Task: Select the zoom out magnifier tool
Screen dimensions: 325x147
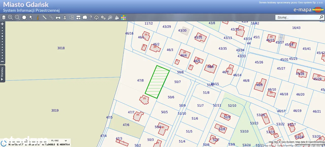Action: (17, 18)
